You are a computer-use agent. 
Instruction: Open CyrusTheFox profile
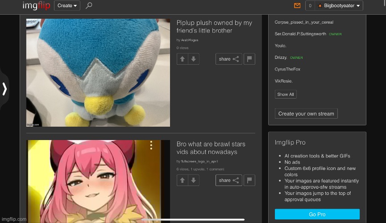[x=287, y=69]
